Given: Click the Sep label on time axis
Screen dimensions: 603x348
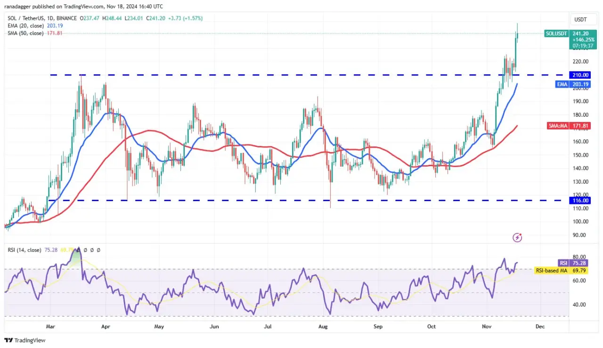Looking at the screenshot, I should pyautogui.click(x=377, y=326).
